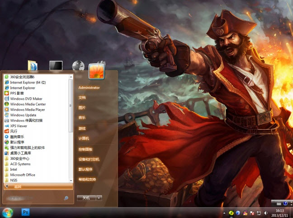
Task: Open Windows DVD Maker
Action: [26, 98]
